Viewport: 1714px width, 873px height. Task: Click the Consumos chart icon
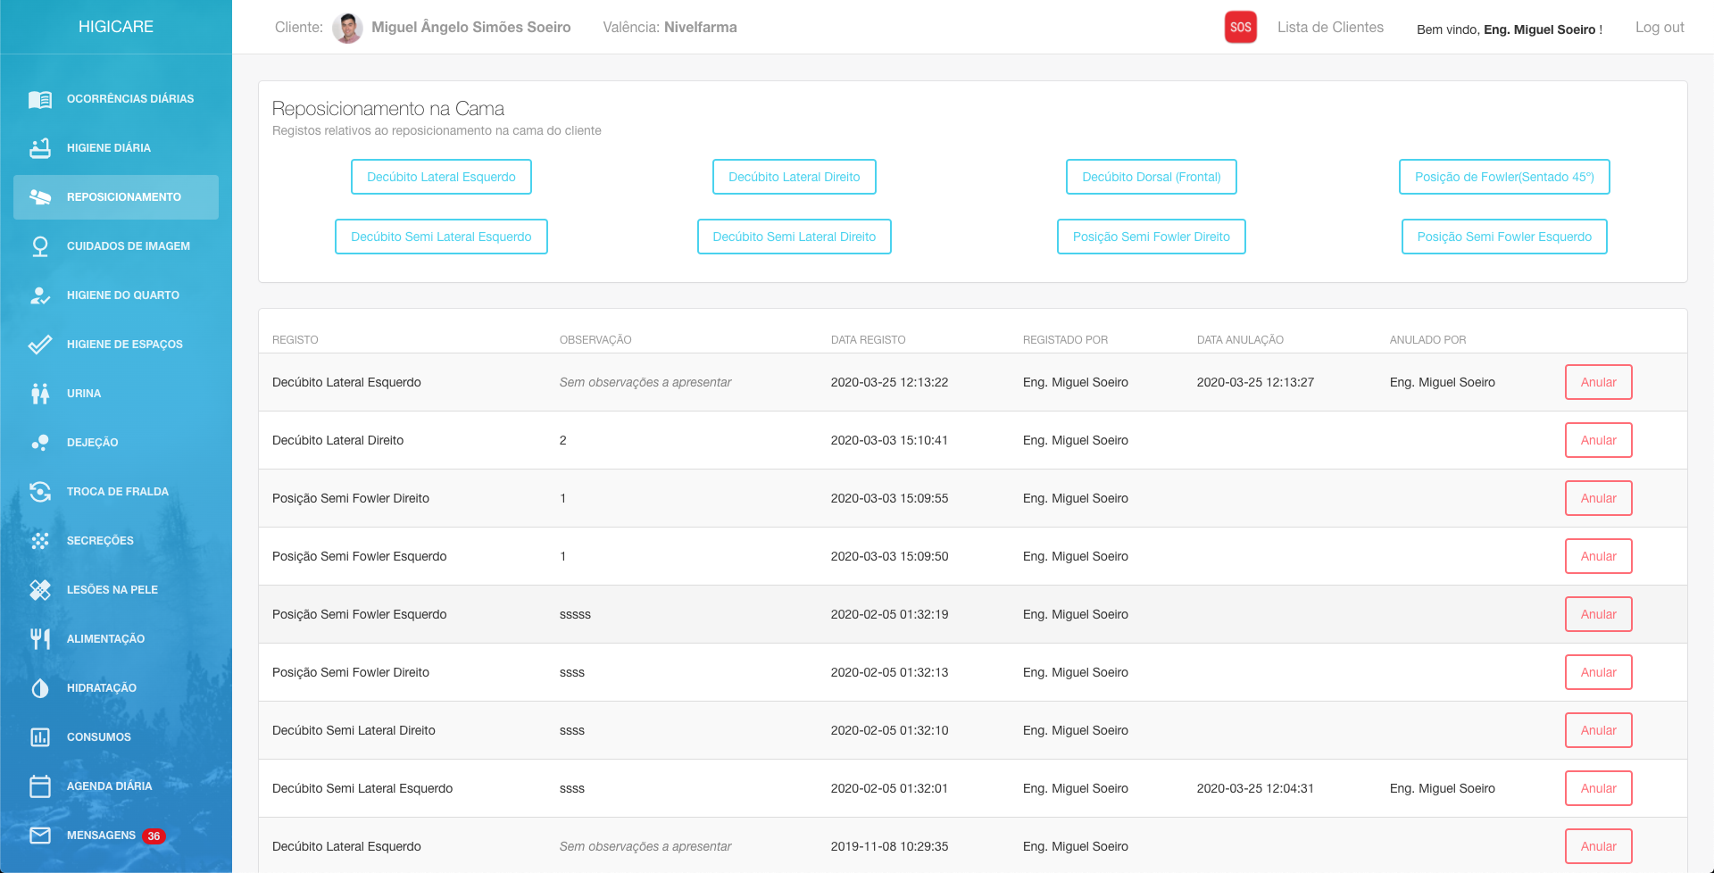tap(40, 737)
